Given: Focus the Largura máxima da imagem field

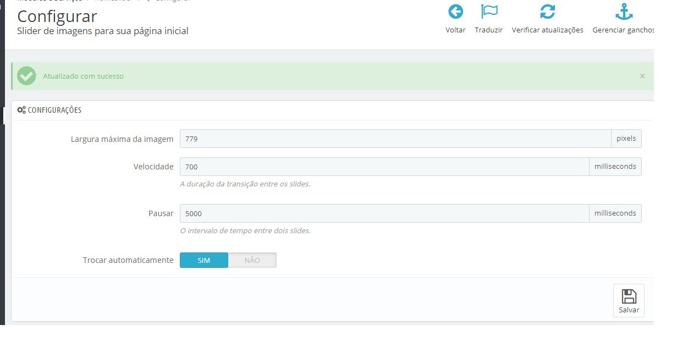Looking at the screenshot, I should [395, 139].
